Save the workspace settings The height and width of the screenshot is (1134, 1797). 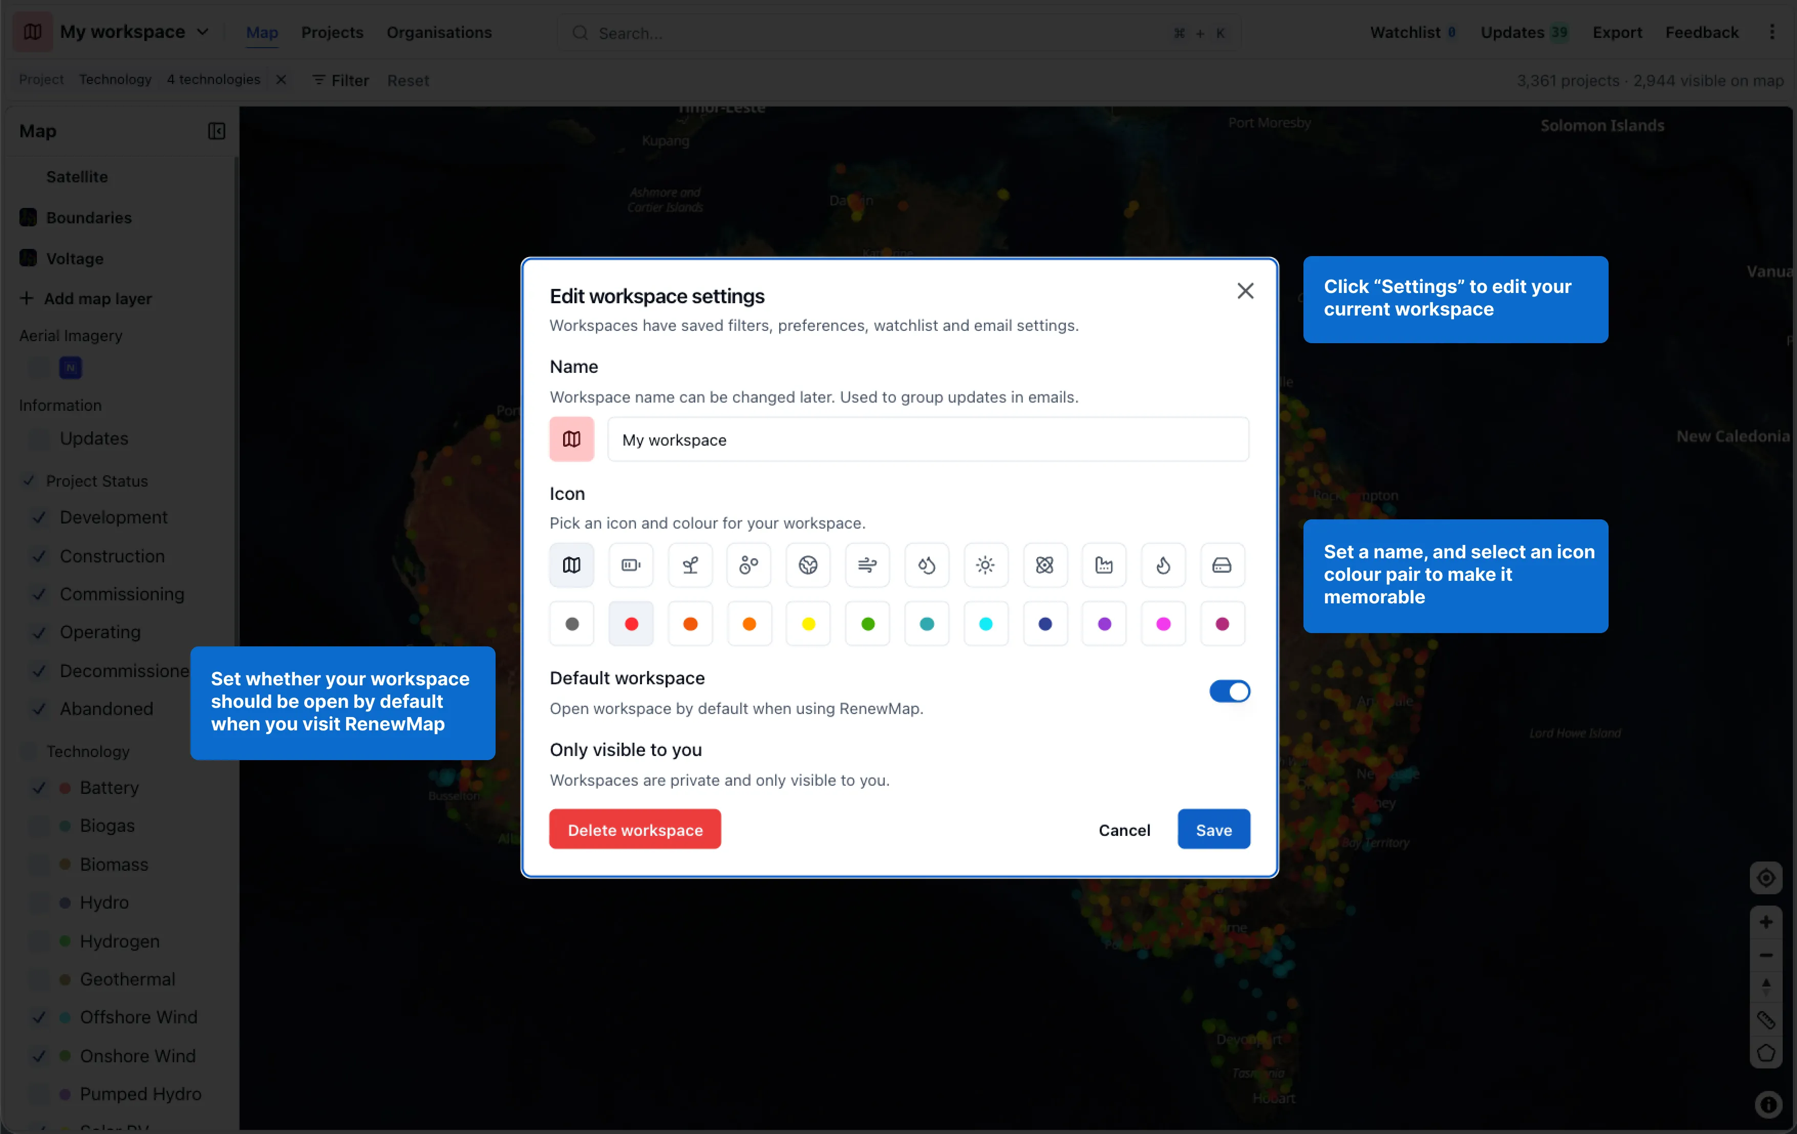(x=1213, y=829)
